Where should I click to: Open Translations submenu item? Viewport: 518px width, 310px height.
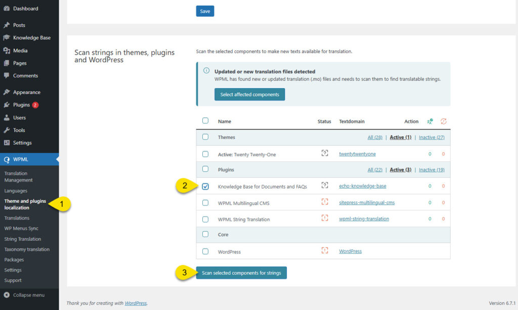click(x=17, y=218)
